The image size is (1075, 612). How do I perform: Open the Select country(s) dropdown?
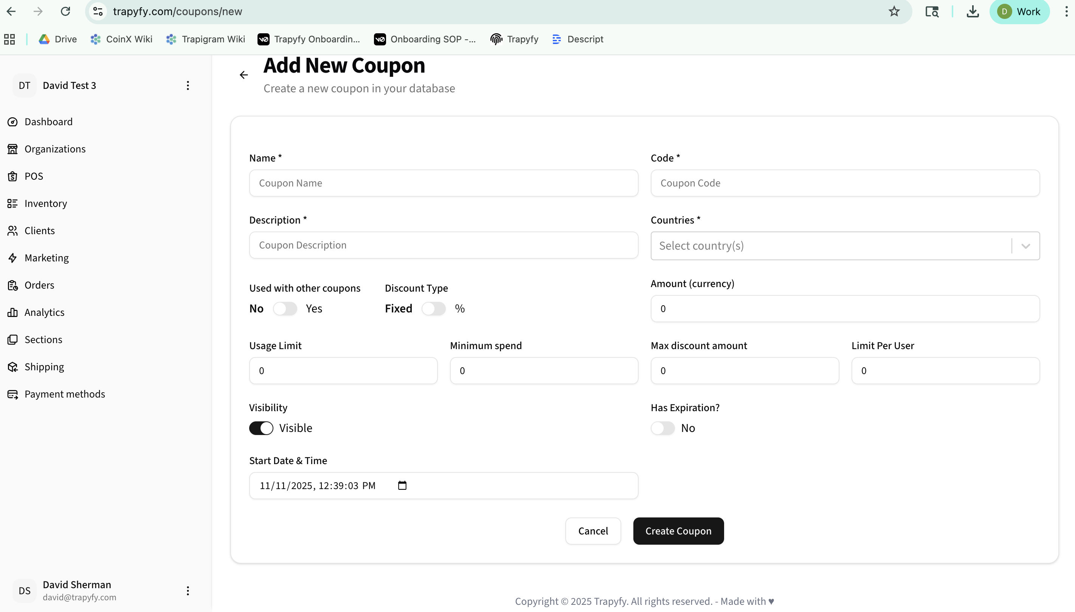845,246
